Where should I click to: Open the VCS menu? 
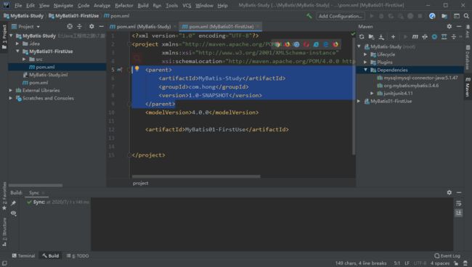click(x=187, y=5)
